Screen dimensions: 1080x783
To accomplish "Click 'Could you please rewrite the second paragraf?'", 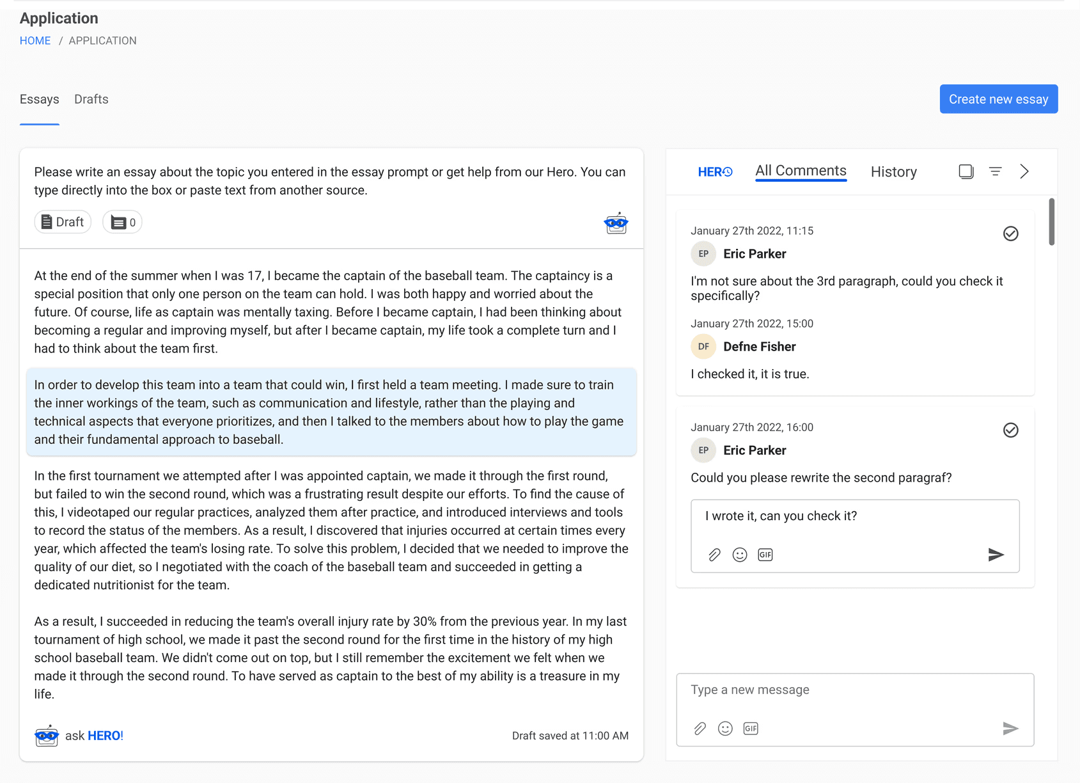I will pyautogui.click(x=821, y=478).
